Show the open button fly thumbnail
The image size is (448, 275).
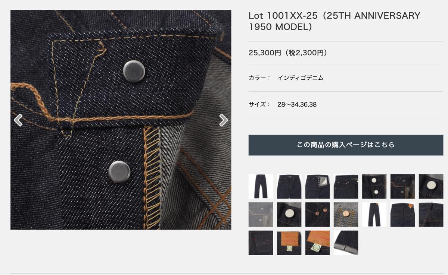(317, 186)
